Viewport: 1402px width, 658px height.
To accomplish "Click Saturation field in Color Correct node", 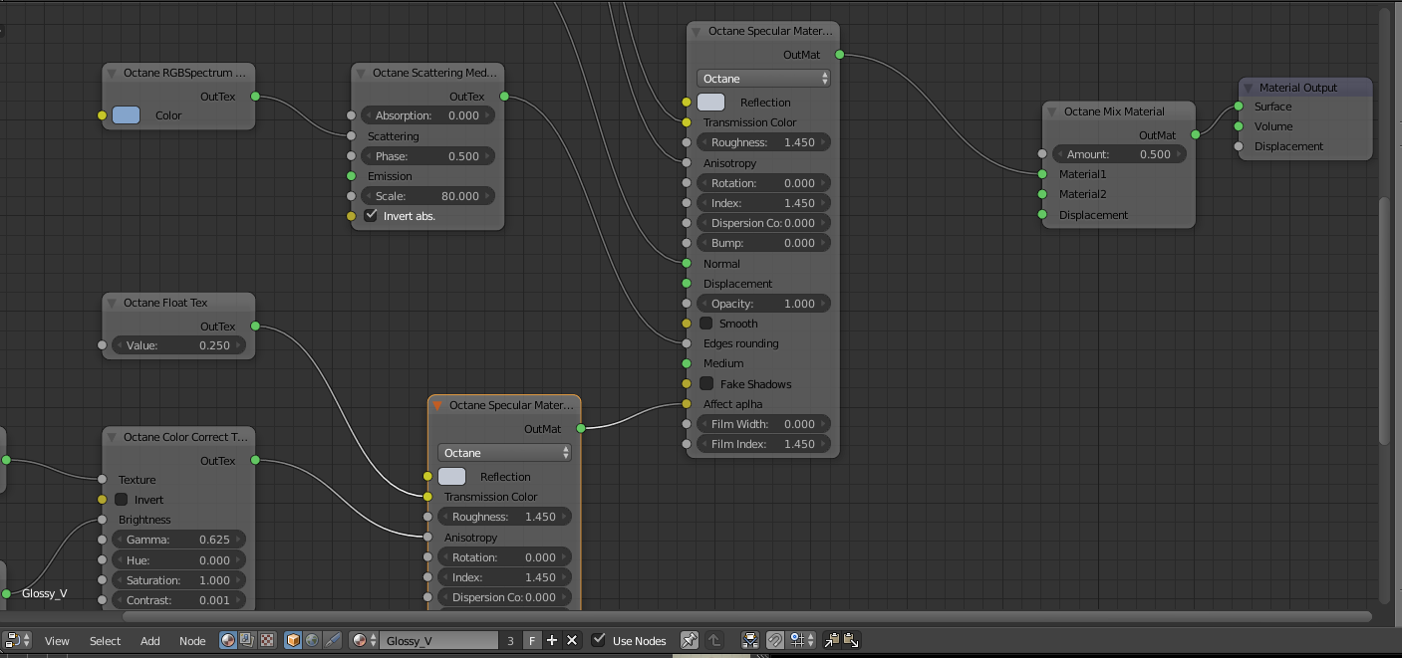I will pyautogui.click(x=178, y=580).
